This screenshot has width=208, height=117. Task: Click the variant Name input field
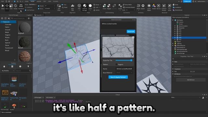click(124, 69)
